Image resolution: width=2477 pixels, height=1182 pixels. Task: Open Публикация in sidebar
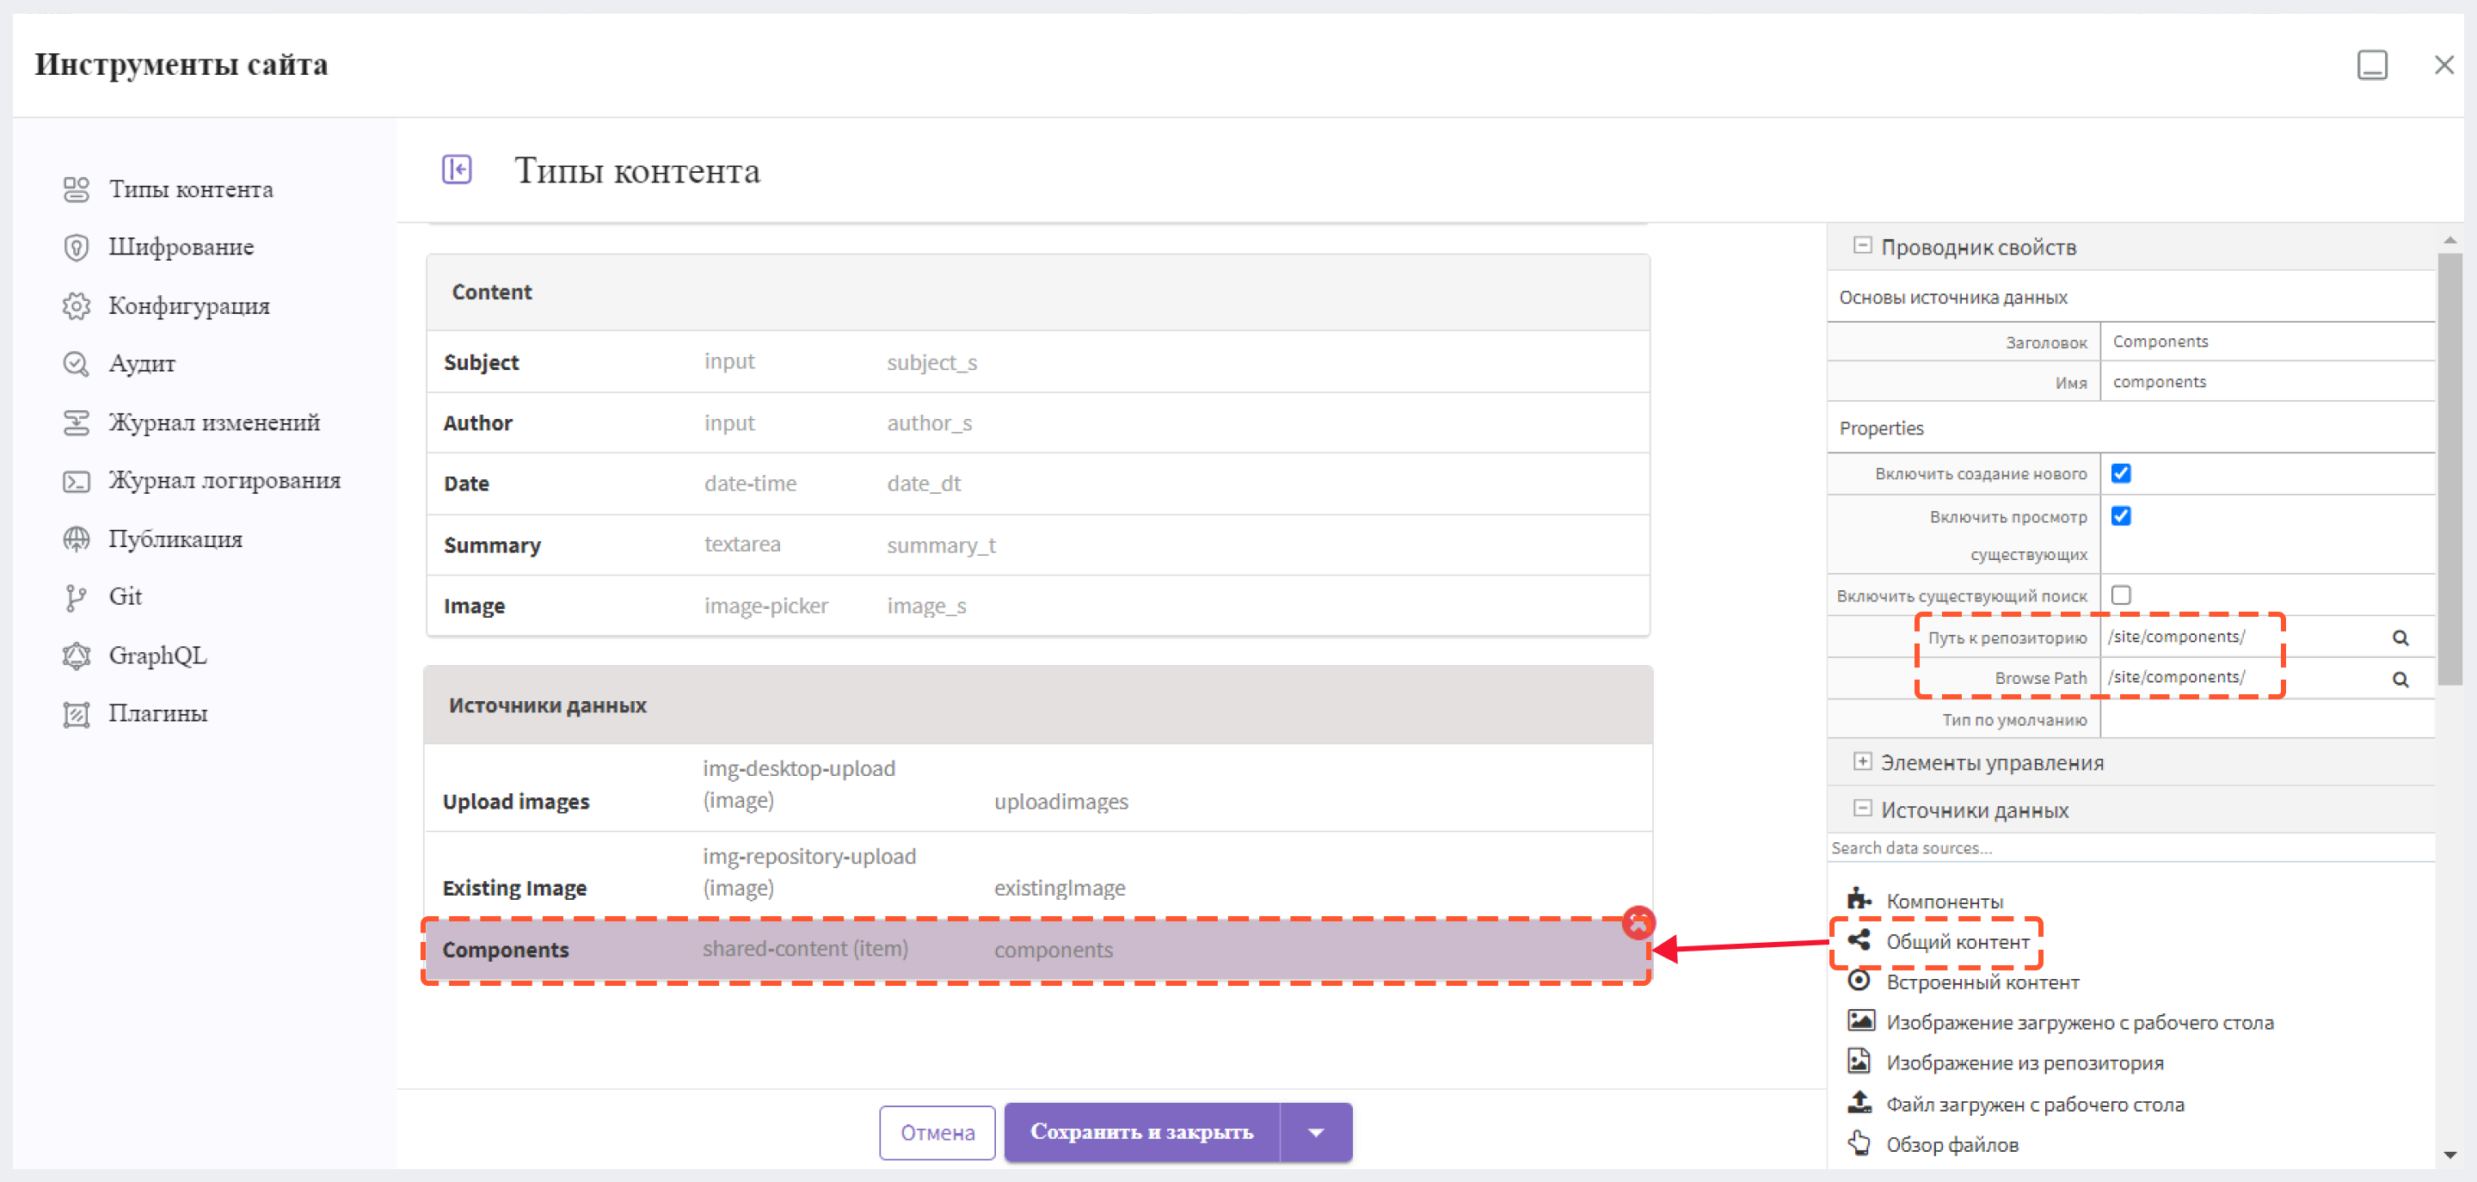(175, 539)
